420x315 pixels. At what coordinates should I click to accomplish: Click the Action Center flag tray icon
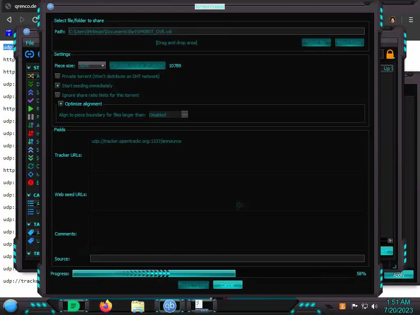[x=354, y=306]
